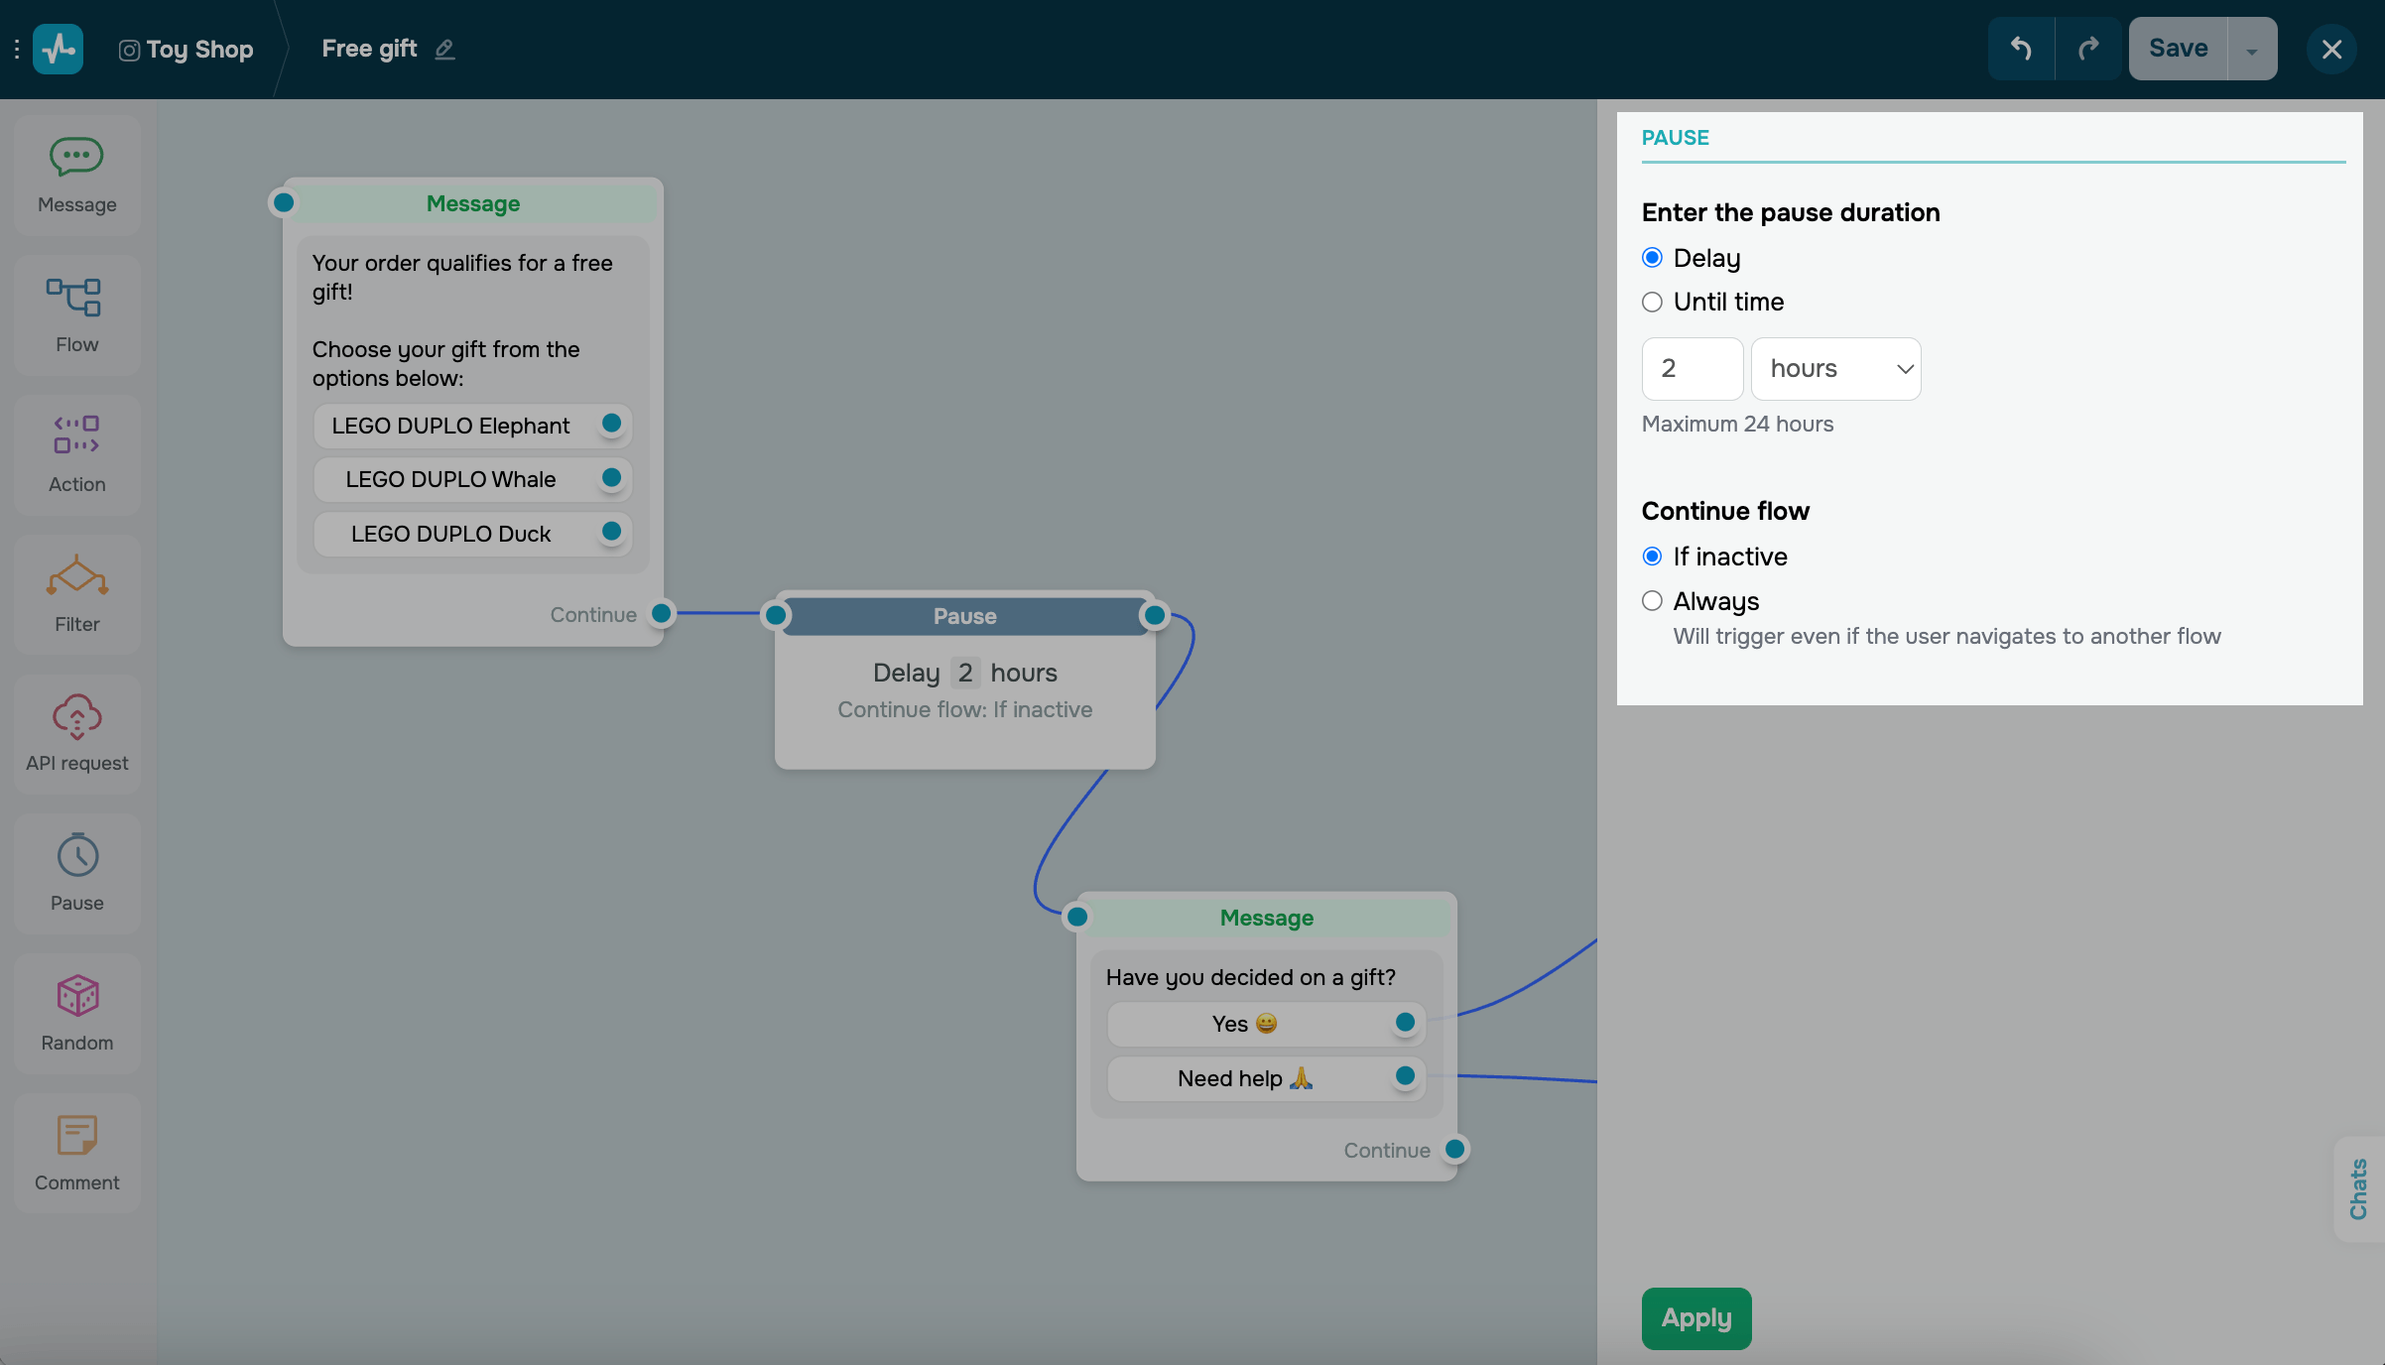2385x1365 pixels.
Task: Choose the Action block icon
Action: pos(76,435)
